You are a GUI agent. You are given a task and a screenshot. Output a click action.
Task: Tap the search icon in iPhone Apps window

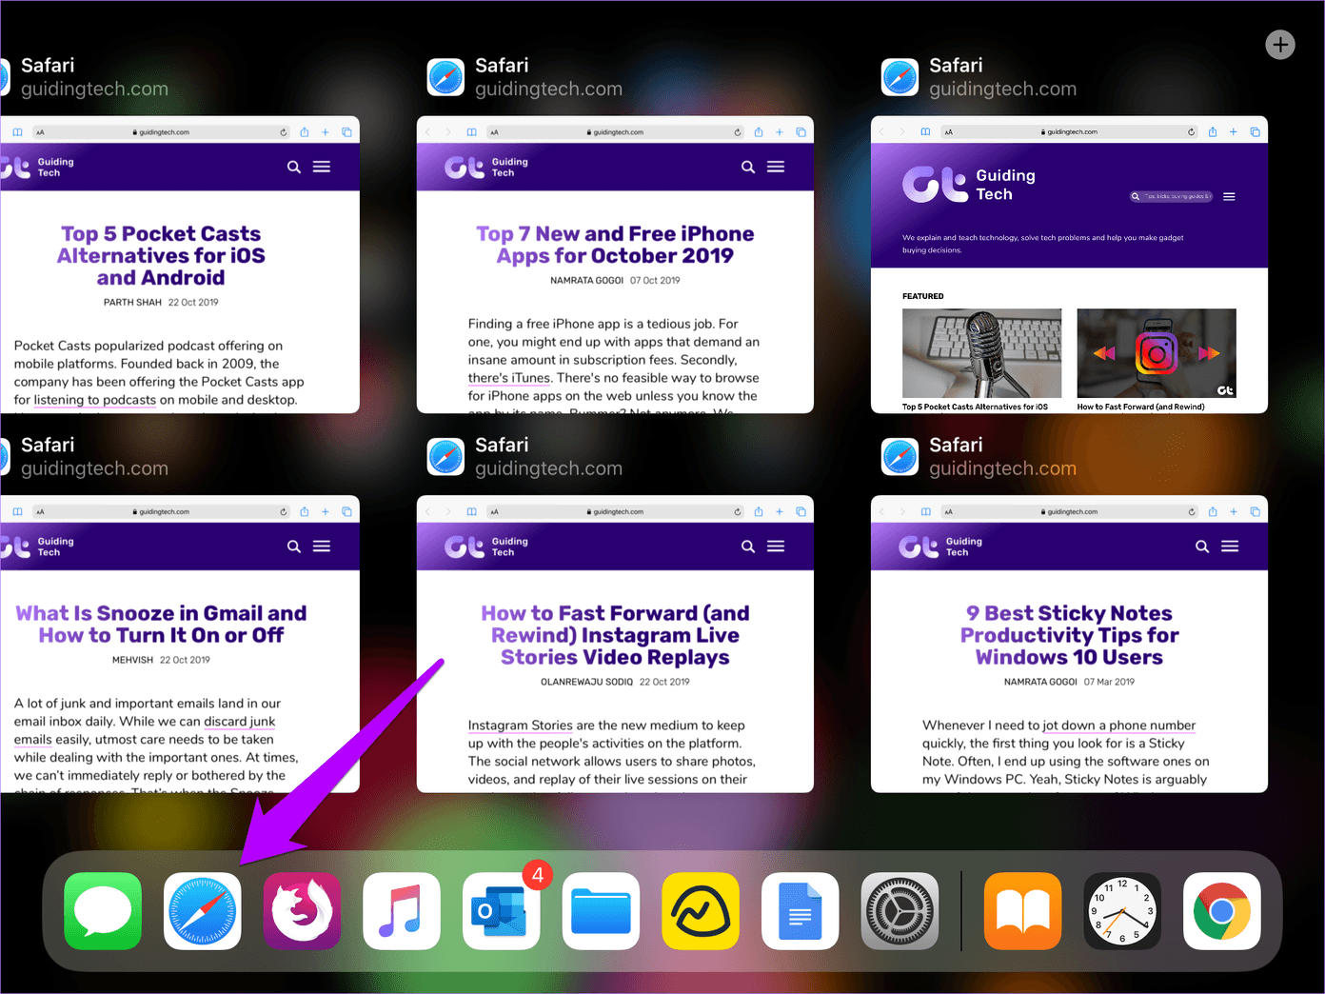click(x=748, y=167)
